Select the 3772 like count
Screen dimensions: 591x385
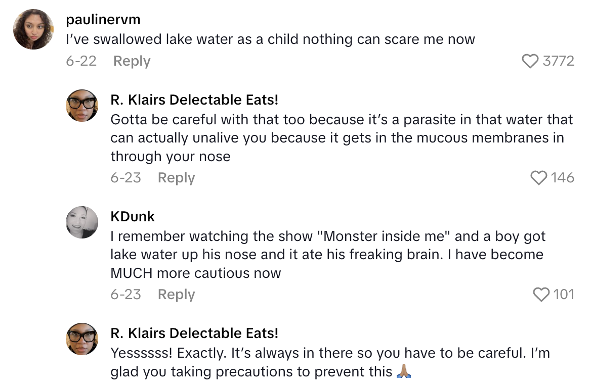coord(559,61)
